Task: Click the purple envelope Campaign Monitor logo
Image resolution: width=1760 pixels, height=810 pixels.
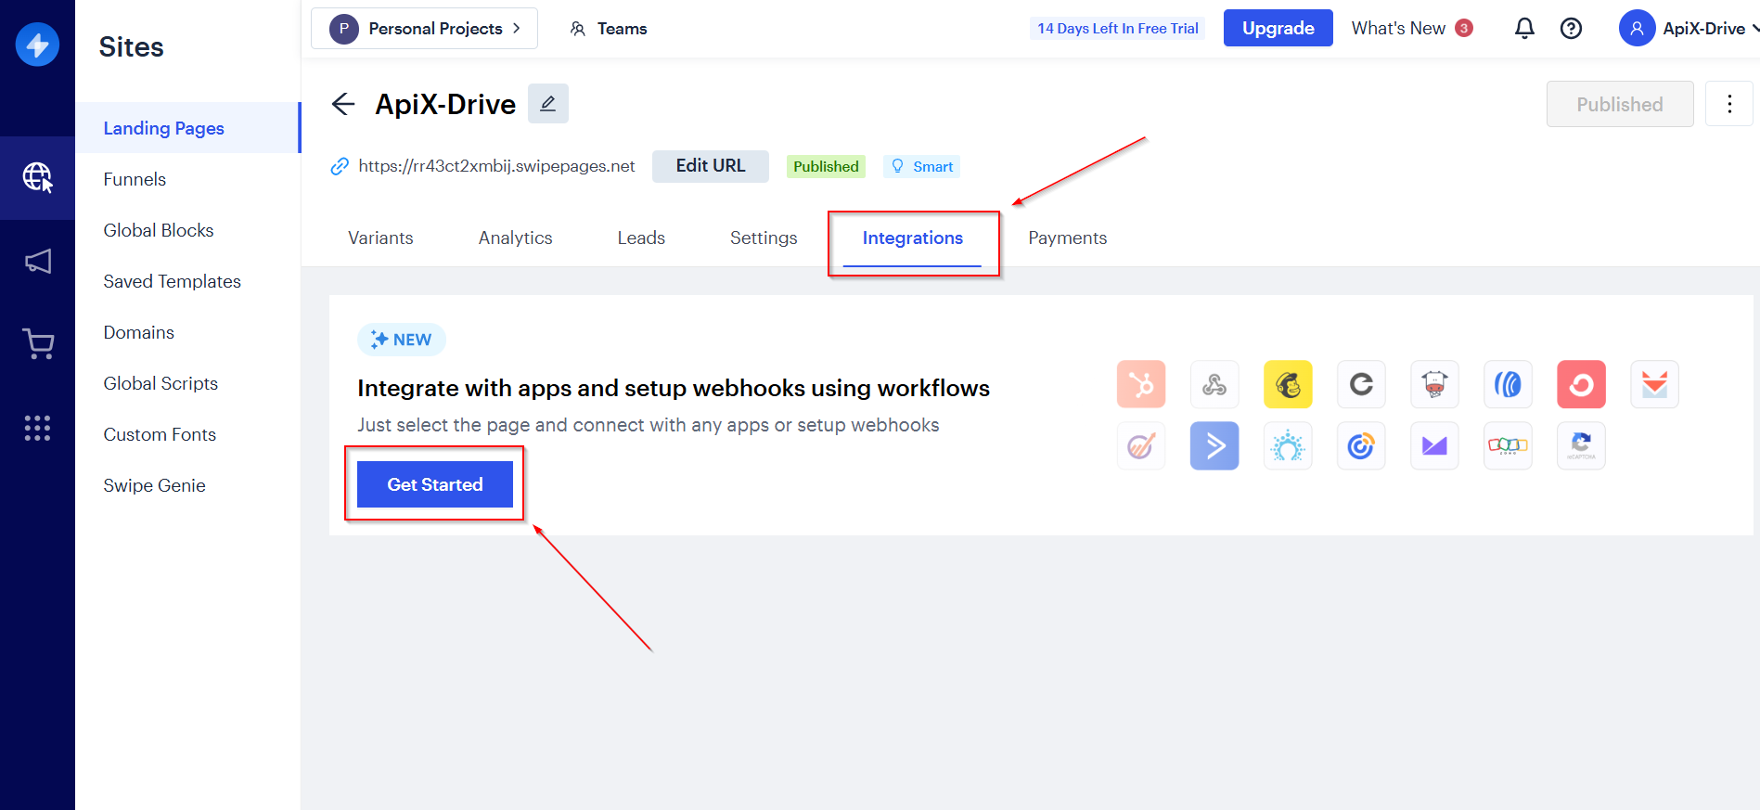Action: tap(1434, 446)
